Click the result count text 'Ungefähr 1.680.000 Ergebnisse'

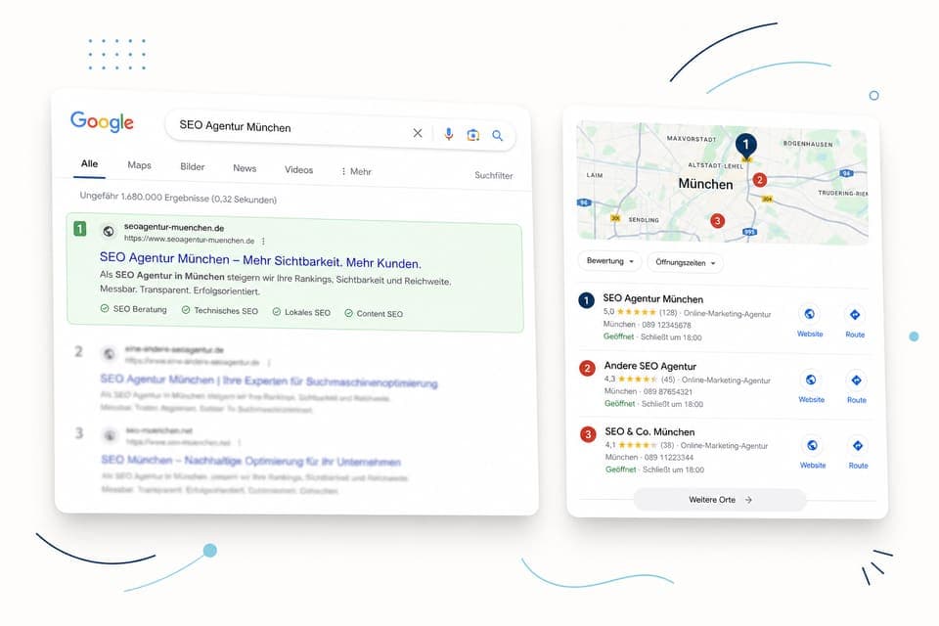pos(145,197)
